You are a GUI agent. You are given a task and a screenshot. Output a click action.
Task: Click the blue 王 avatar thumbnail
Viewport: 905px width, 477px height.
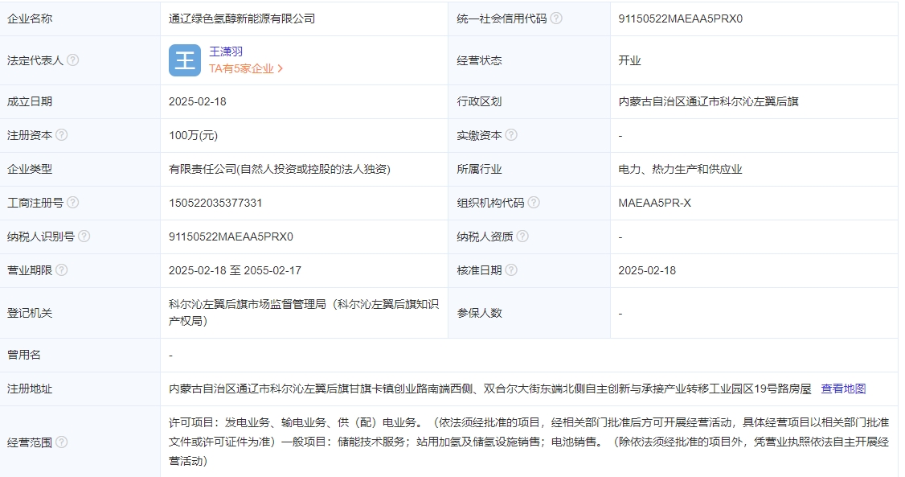point(185,60)
